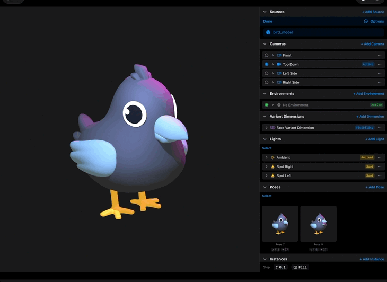Click the Ambient type tag

(x=367, y=157)
